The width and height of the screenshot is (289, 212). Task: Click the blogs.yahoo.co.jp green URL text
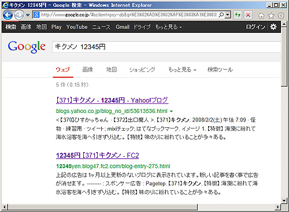point(112,111)
